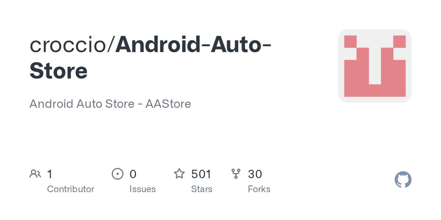Click the contributor count number 1
Viewport: 441px width, 220px height.
click(50, 174)
